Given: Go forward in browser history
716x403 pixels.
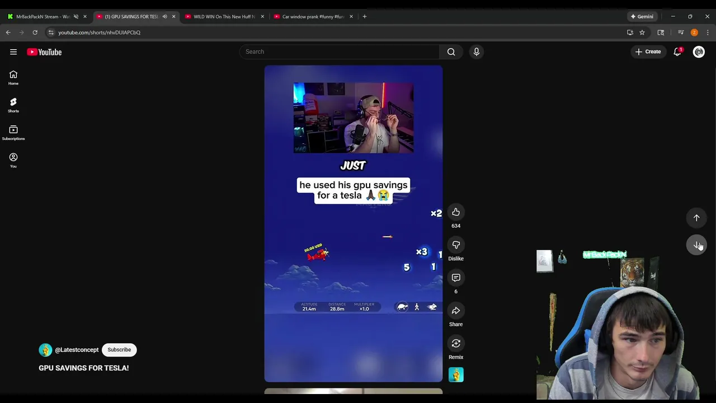Looking at the screenshot, I should click(21, 32).
